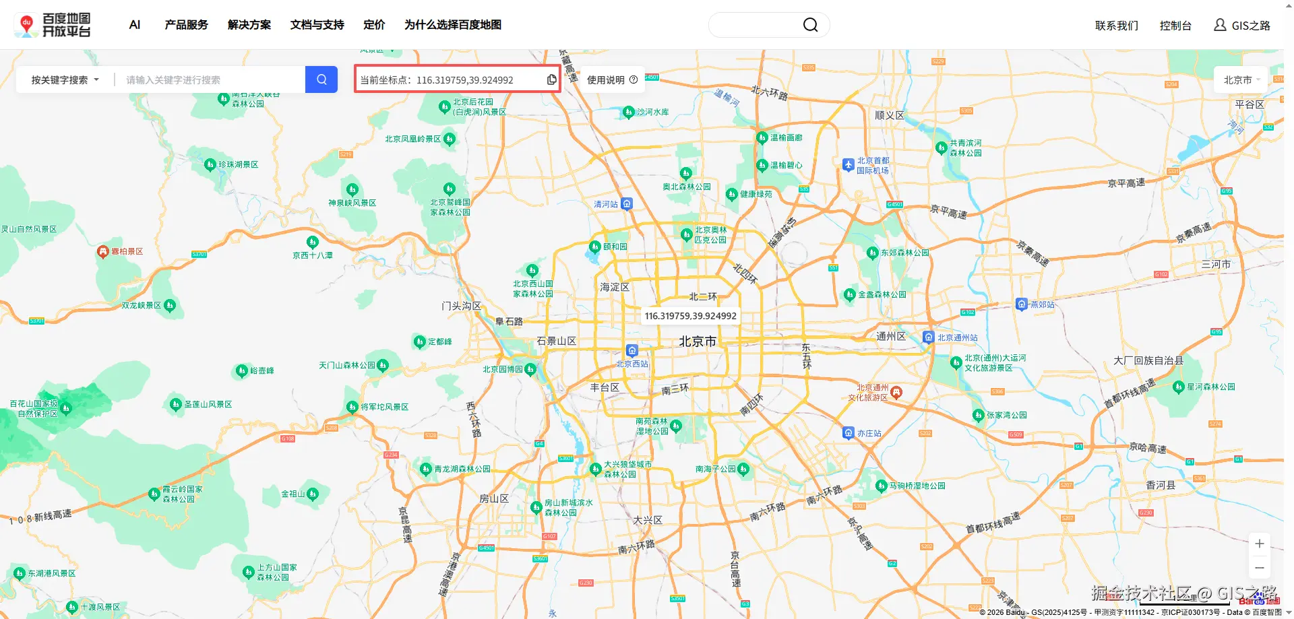Click the Baidu Map Open Platform logo
Screen dimensions: 1294x619
click(x=53, y=25)
